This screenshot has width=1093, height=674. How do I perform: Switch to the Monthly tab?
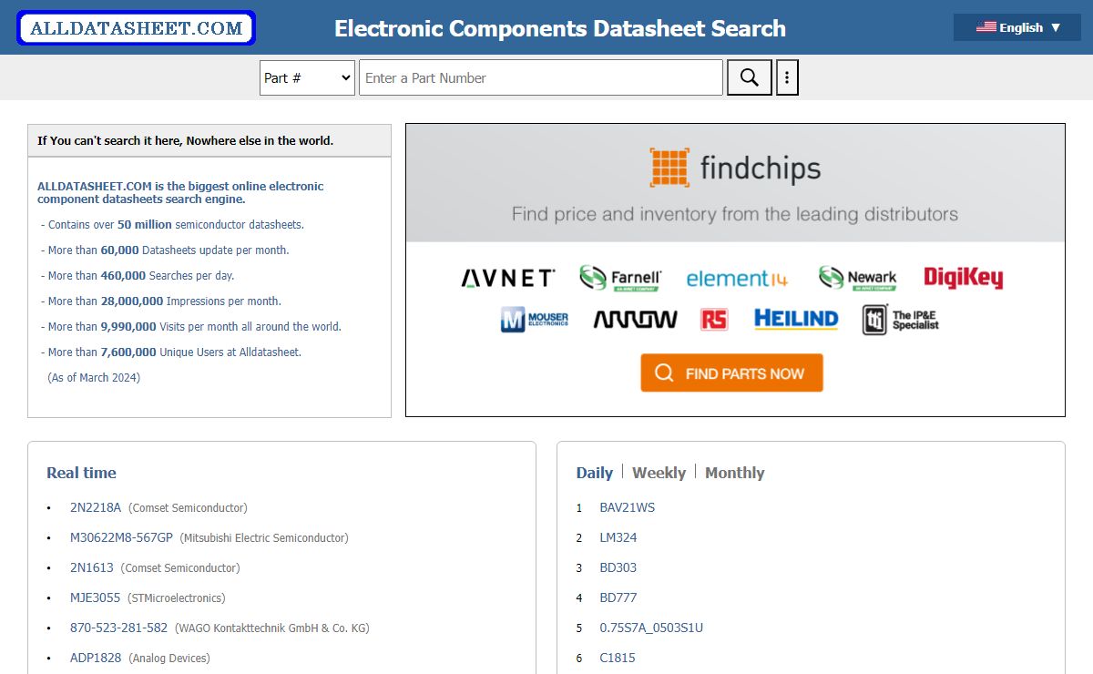point(734,473)
